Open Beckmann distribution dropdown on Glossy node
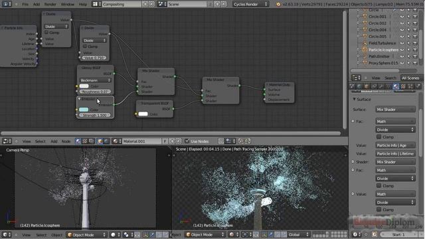The width and height of the screenshot is (425, 239). [x=95, y=80]
